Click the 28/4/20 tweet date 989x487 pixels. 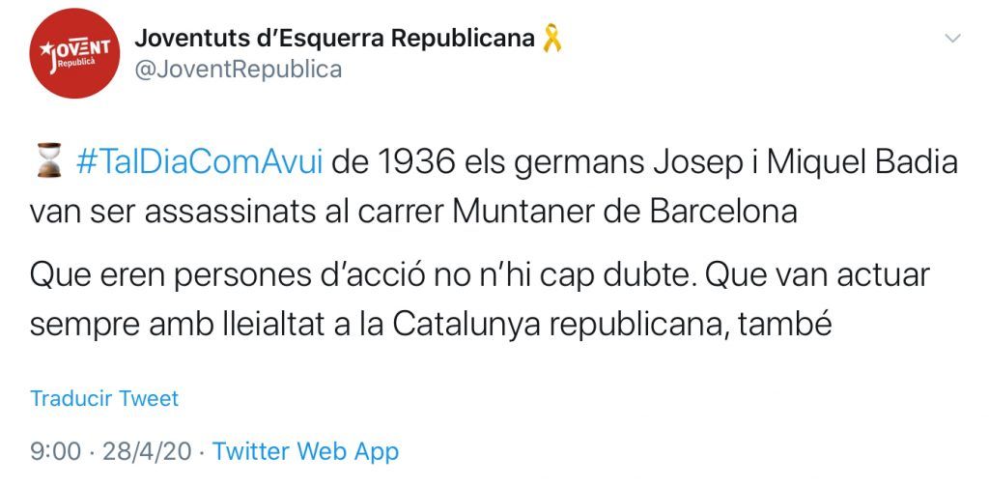[x=155, y=450]
